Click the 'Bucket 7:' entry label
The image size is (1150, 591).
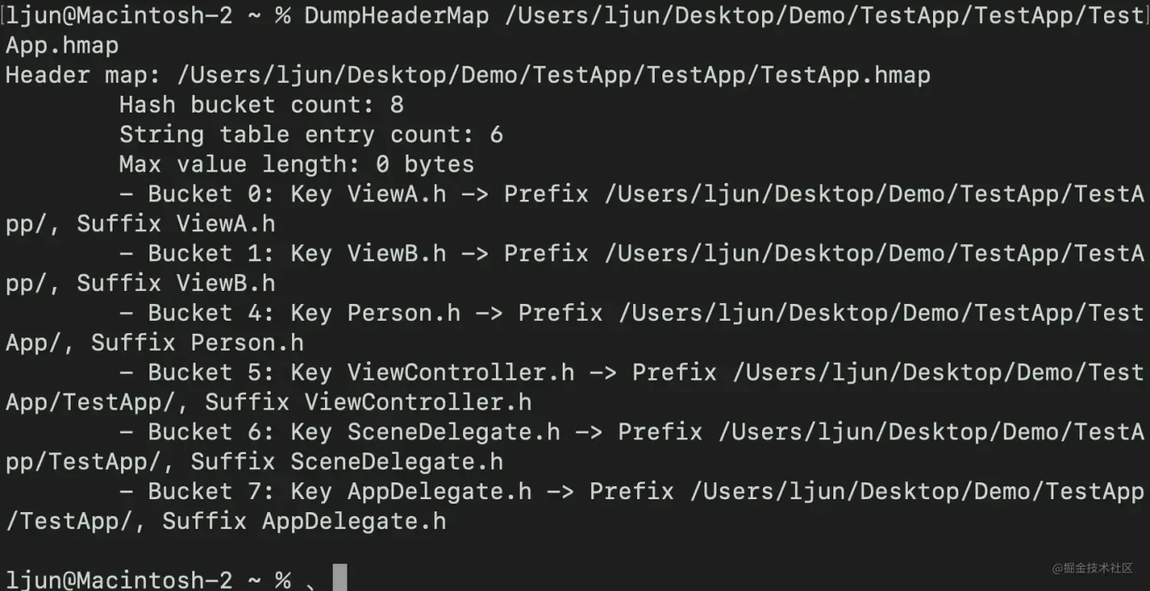pyautogui.click(x=212, y=491)
